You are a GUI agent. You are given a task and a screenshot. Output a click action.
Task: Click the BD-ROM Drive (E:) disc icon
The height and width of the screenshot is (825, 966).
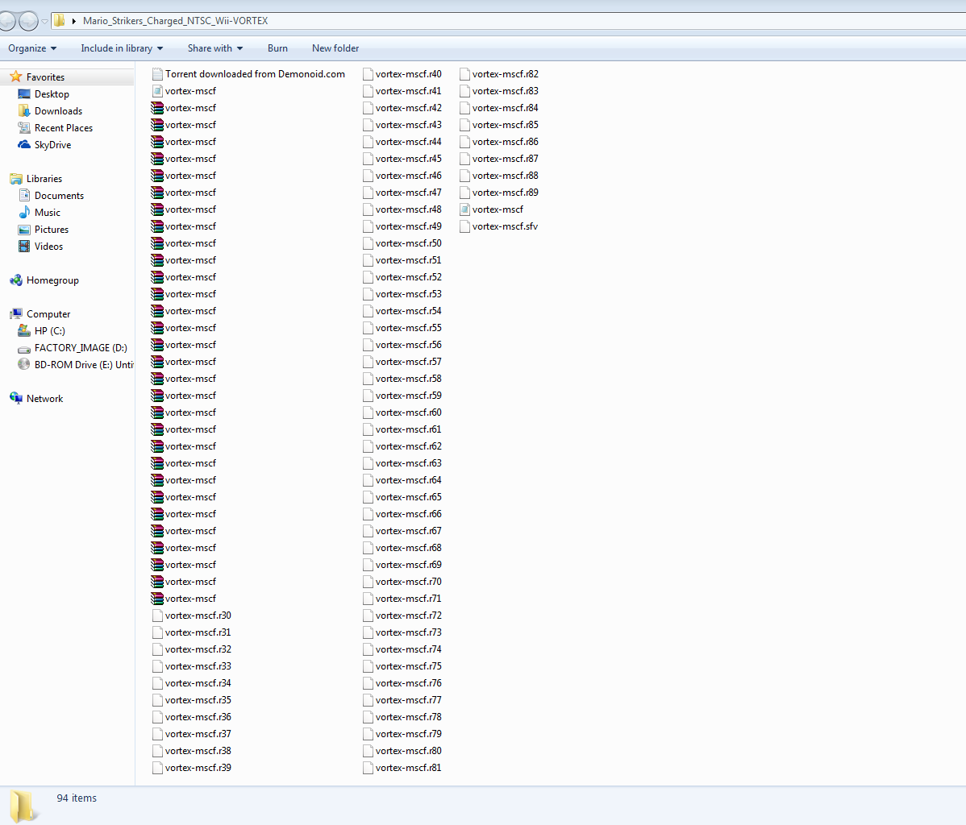coord(24,364)
